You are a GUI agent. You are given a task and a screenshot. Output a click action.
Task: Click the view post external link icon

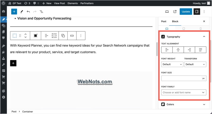click(x=175, y=12)
